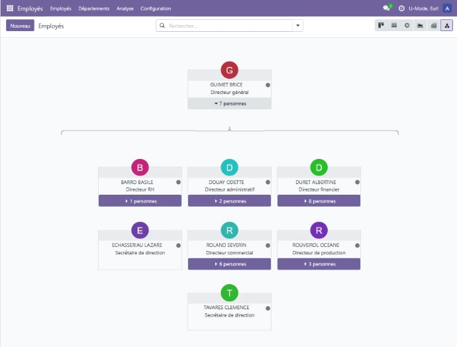Collapse the 7 personnes under GUIMET BRICE

(229, 103)
